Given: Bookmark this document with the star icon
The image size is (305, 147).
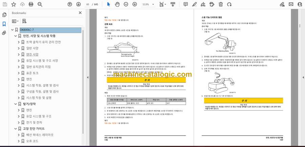Looking at the screenshot, I should click(x=14, y=4).
